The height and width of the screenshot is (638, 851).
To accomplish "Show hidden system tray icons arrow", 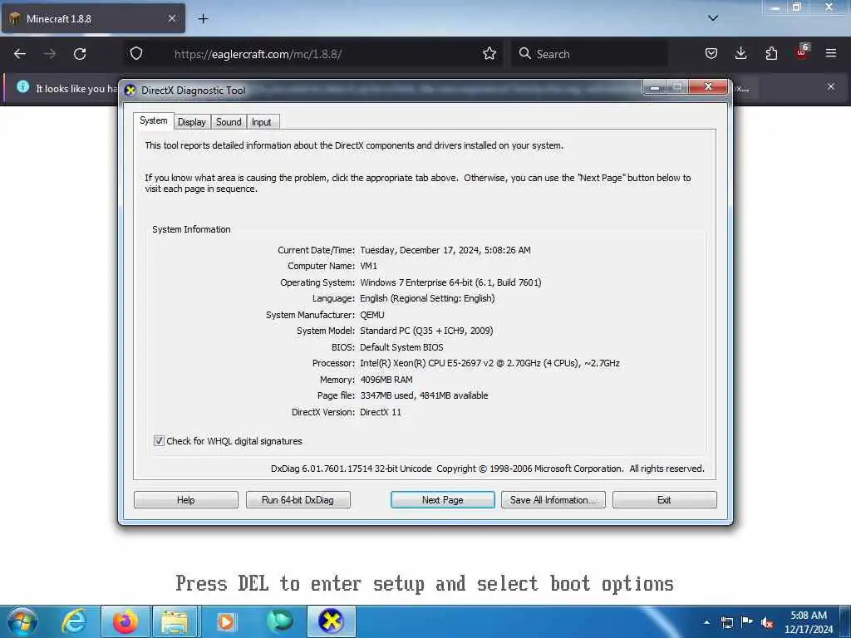I will coord(706,622).
